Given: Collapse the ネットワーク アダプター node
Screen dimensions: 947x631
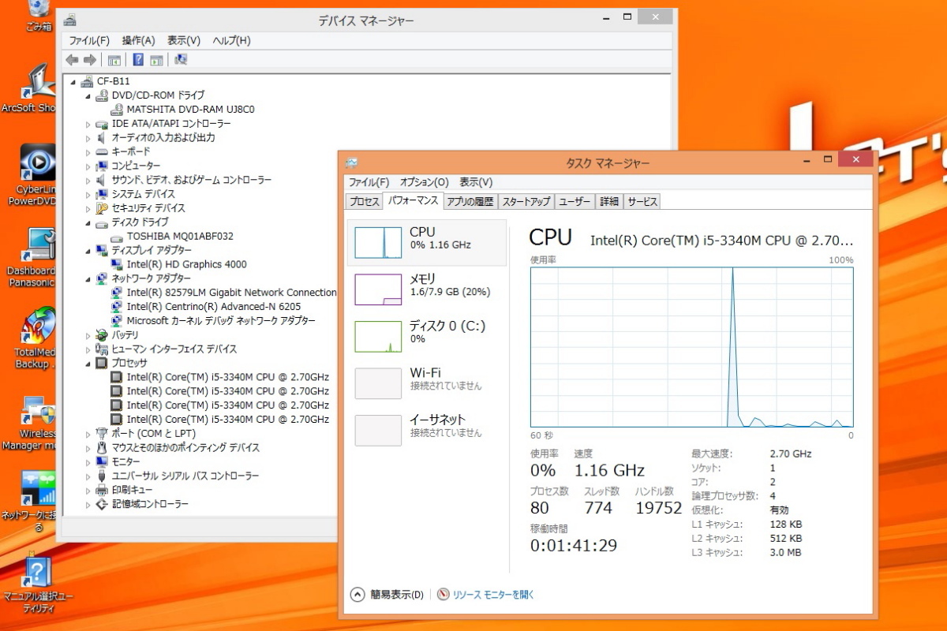Looking at the screenshot, I should (x=88, y=278).
